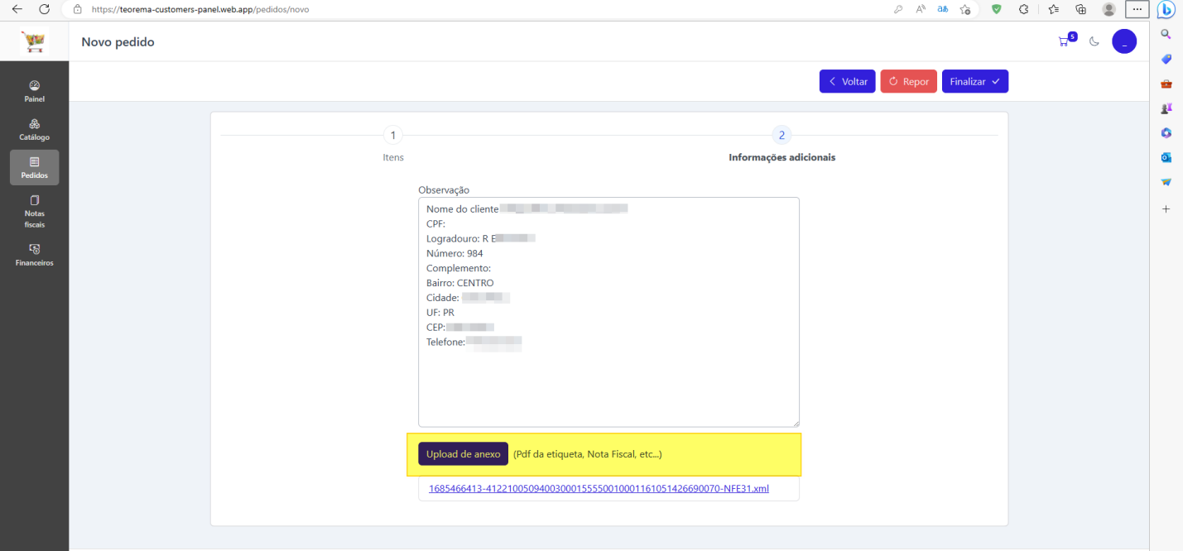Viewport: 1183px width, 551px height.
Task: Select step 2 Informações adicionais
Action: (781, 144)
